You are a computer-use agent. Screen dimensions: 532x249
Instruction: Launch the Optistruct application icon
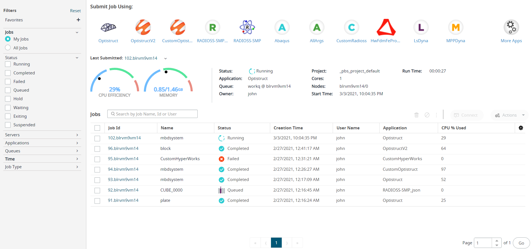[108, 27]
